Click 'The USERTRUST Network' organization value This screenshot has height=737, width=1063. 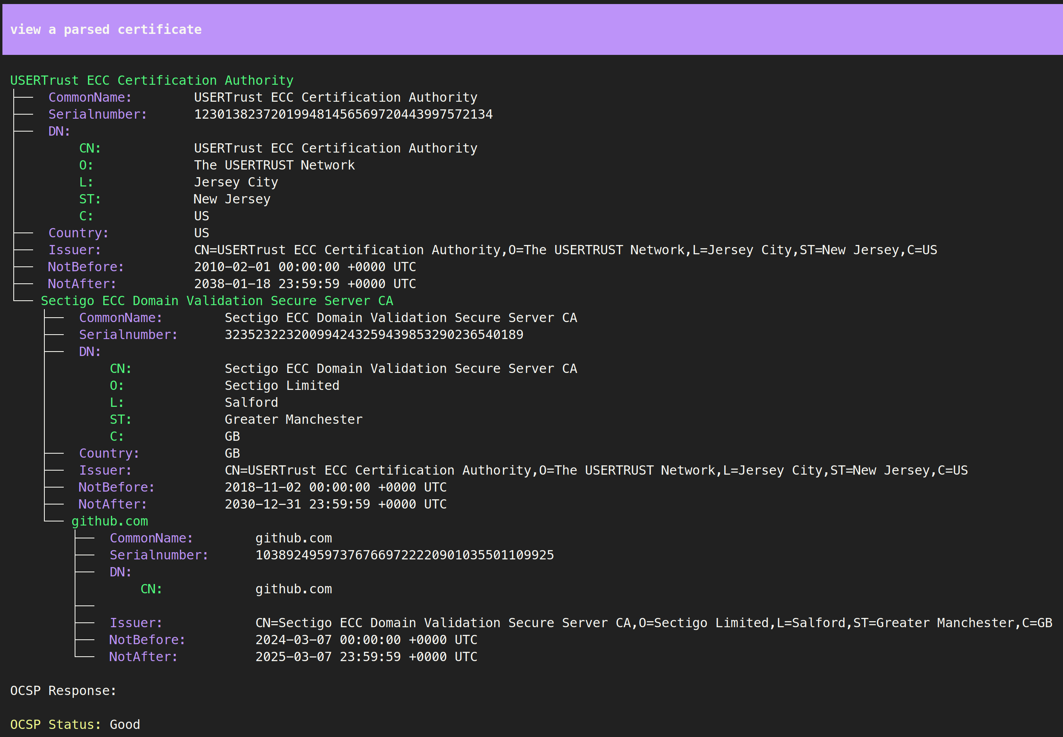274,165
